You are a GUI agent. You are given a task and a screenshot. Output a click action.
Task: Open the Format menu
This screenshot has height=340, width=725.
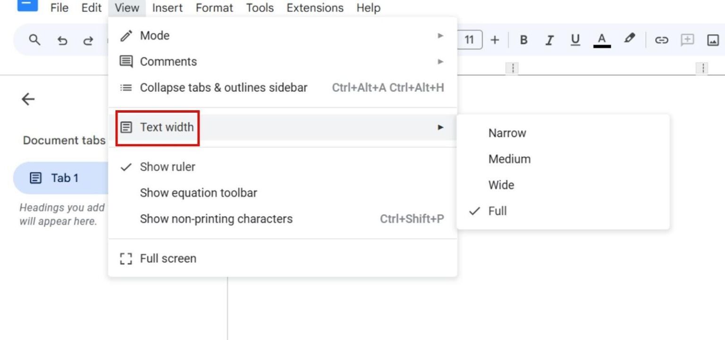[x=214, y=8]
